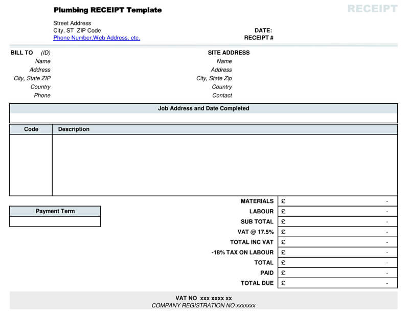Select the Payment Term header box

coord(55,211)
